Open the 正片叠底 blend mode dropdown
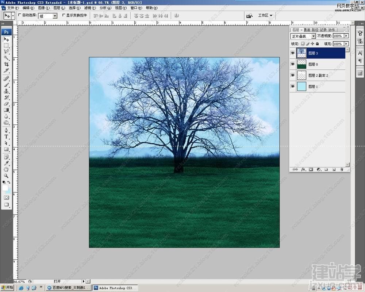 point(314,36)
